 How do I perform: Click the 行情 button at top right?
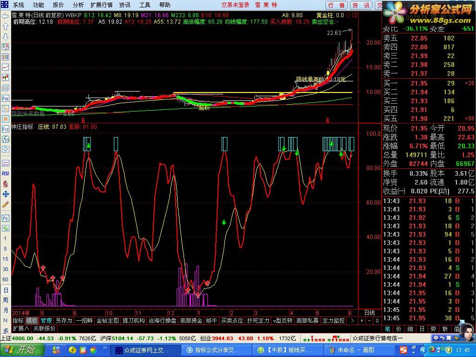point(337,6)
